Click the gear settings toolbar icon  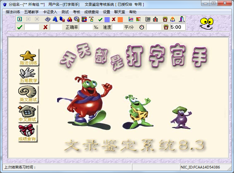[x=76, y=19]
